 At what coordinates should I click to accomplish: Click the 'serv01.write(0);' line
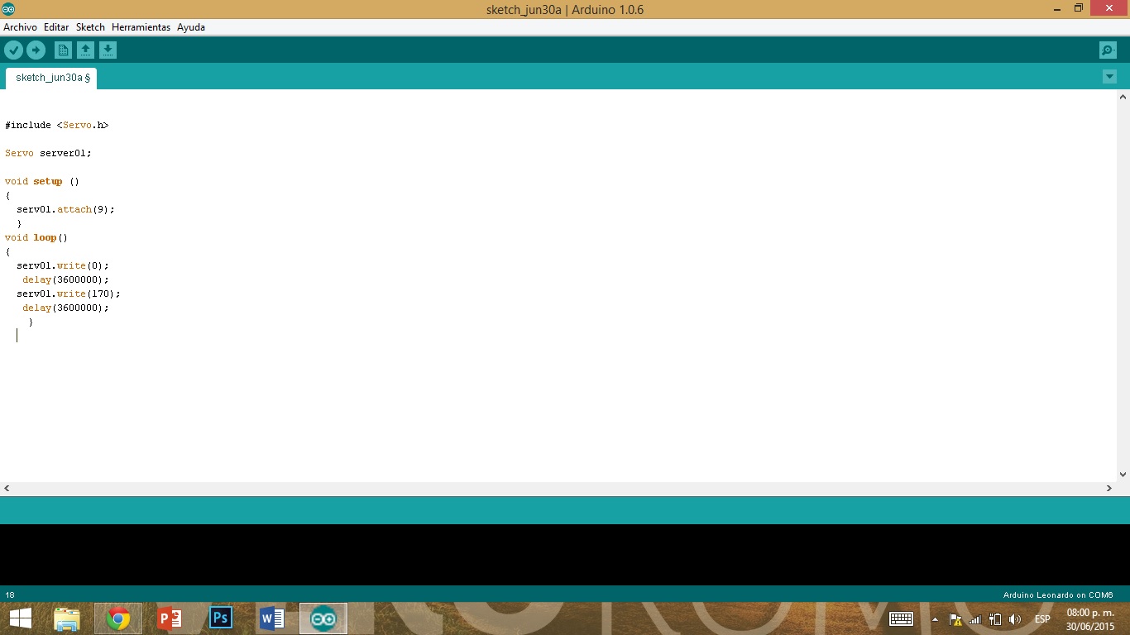63,266
